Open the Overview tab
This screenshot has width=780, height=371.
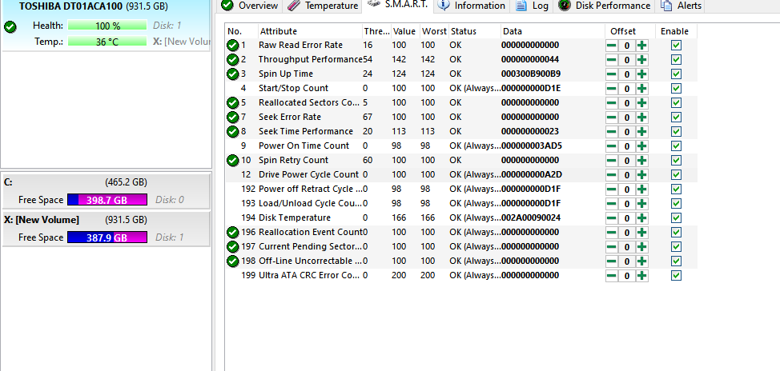tap(250, 6)
